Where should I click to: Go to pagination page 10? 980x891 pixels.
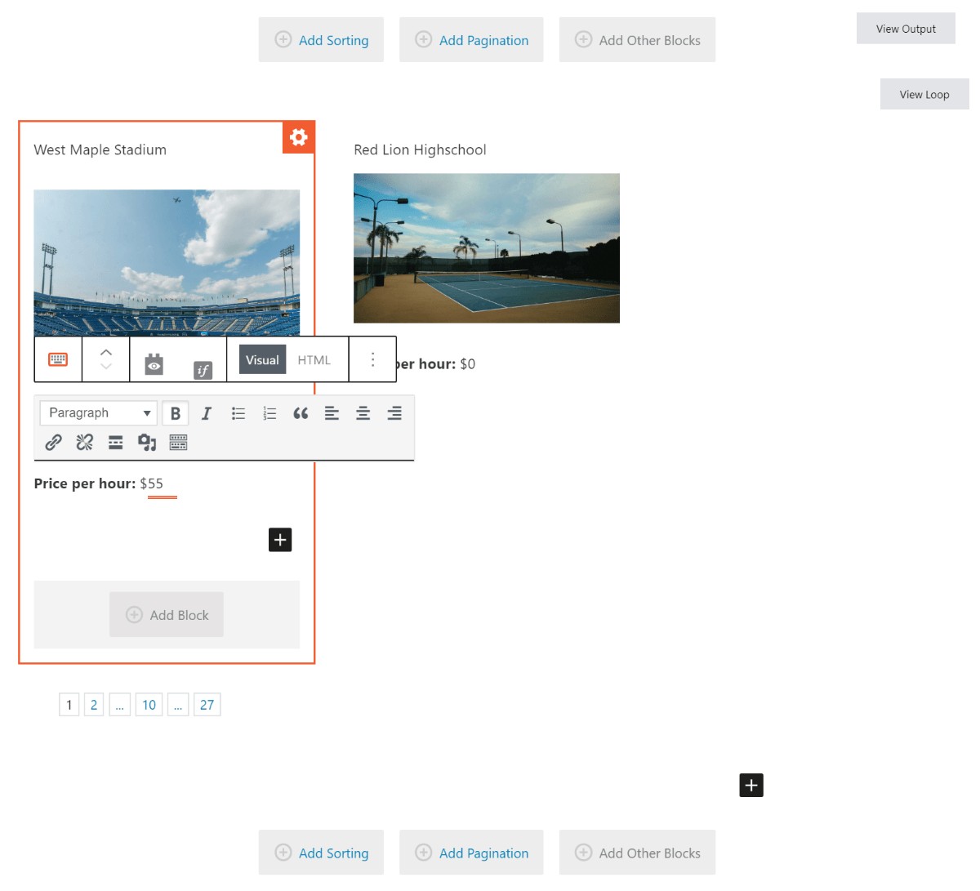tap(149, 705)
